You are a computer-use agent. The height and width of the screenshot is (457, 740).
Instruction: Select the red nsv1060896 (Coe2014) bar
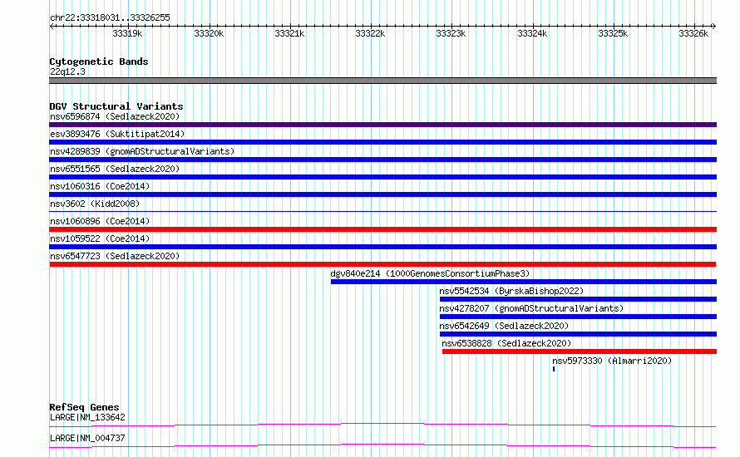382,229
